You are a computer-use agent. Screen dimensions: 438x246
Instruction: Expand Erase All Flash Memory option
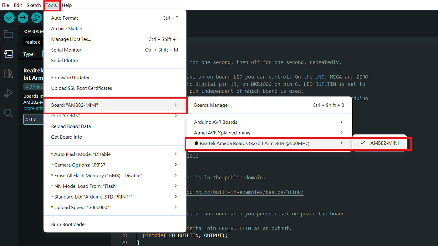(115, 175)
